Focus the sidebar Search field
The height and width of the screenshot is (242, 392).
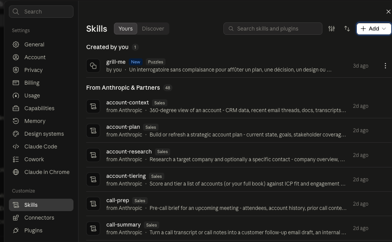pyautogui.click(x=41, y=12)
